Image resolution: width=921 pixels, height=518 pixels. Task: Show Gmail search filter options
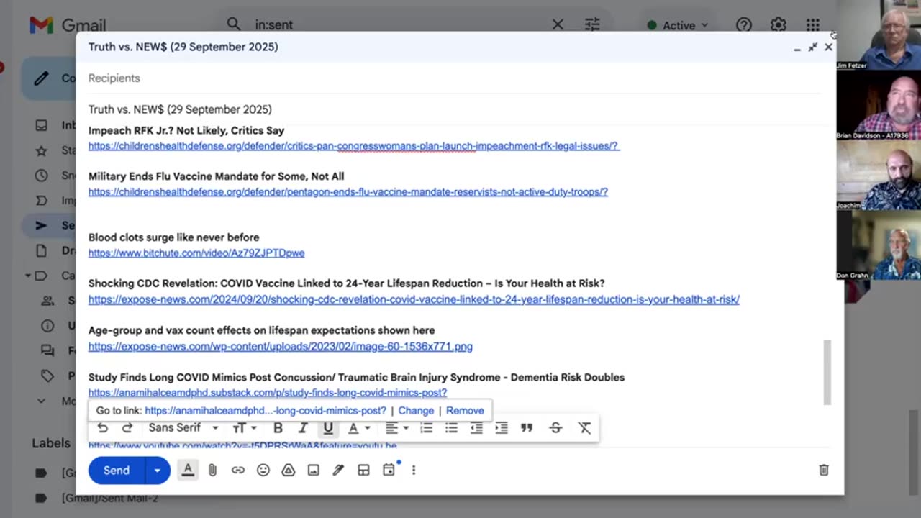tap(592, 25)
